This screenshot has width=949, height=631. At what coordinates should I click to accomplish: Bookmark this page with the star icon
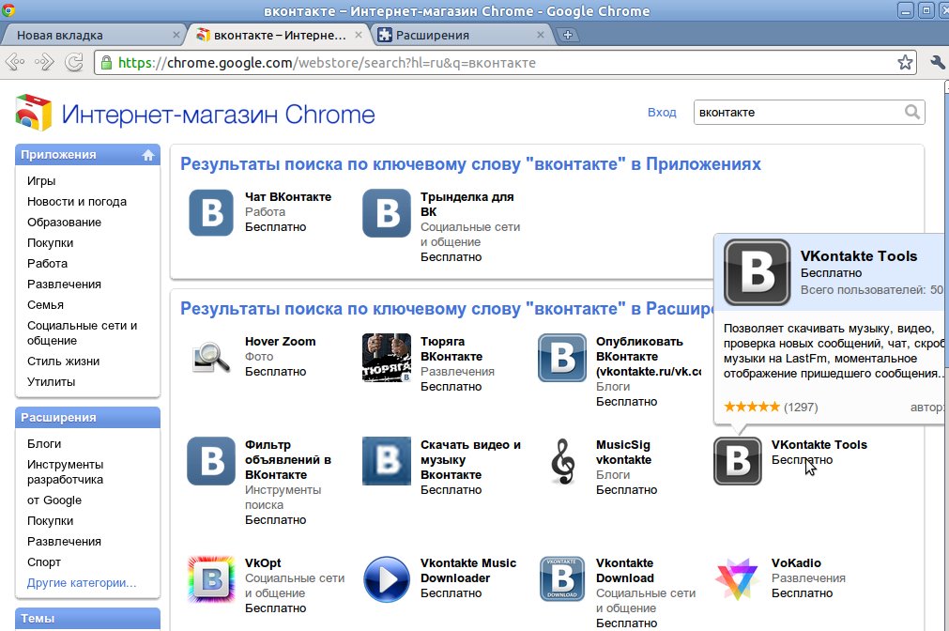[905, 62]
